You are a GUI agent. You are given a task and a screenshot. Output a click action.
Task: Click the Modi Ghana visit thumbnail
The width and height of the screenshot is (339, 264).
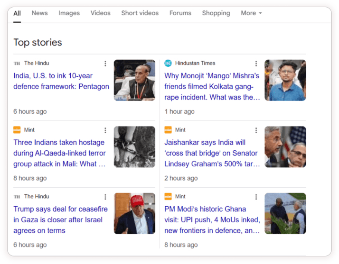click(285, 213)
